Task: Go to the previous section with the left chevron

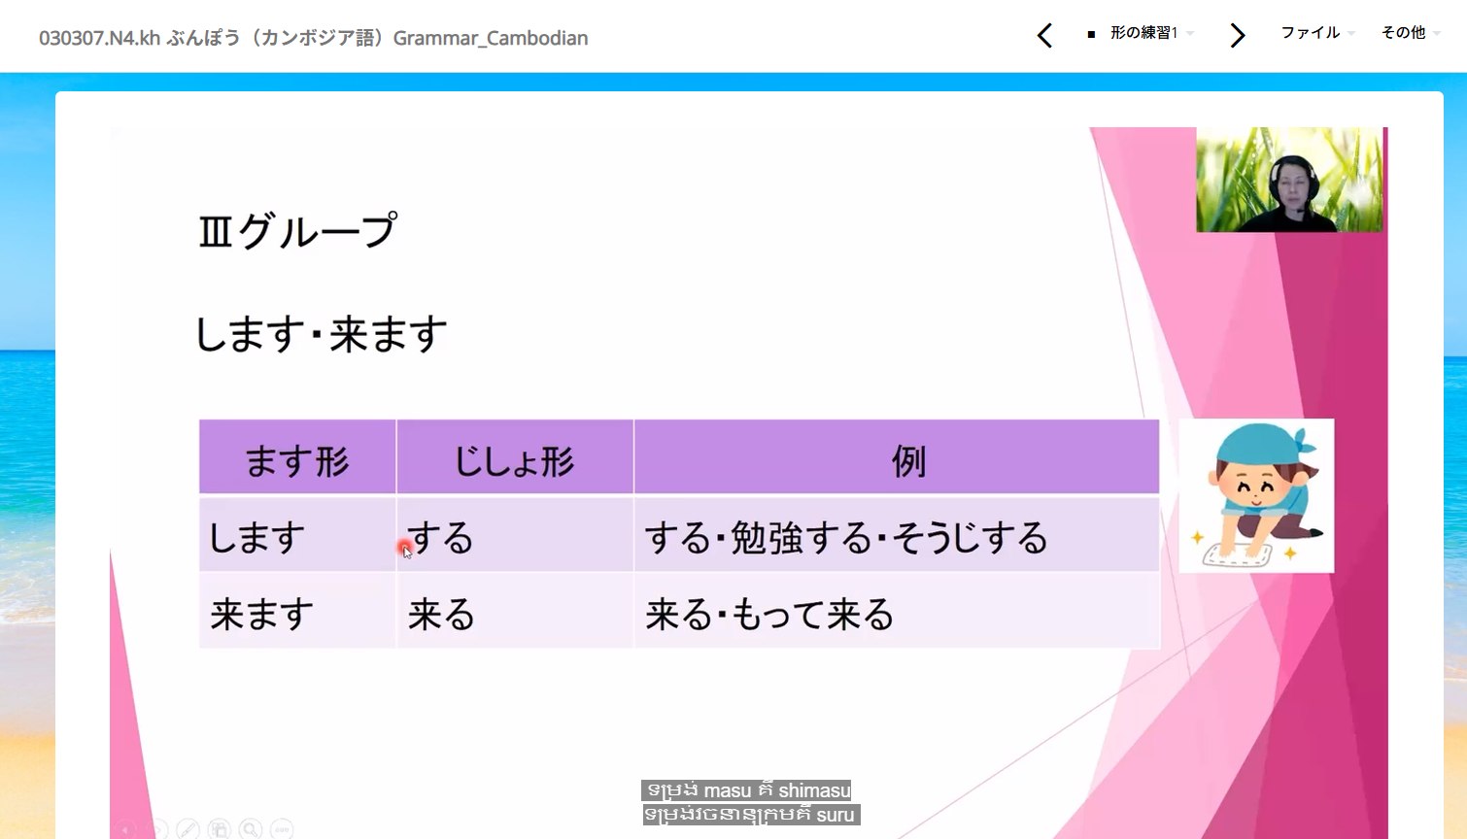Action: click(x=1044, y=36)
